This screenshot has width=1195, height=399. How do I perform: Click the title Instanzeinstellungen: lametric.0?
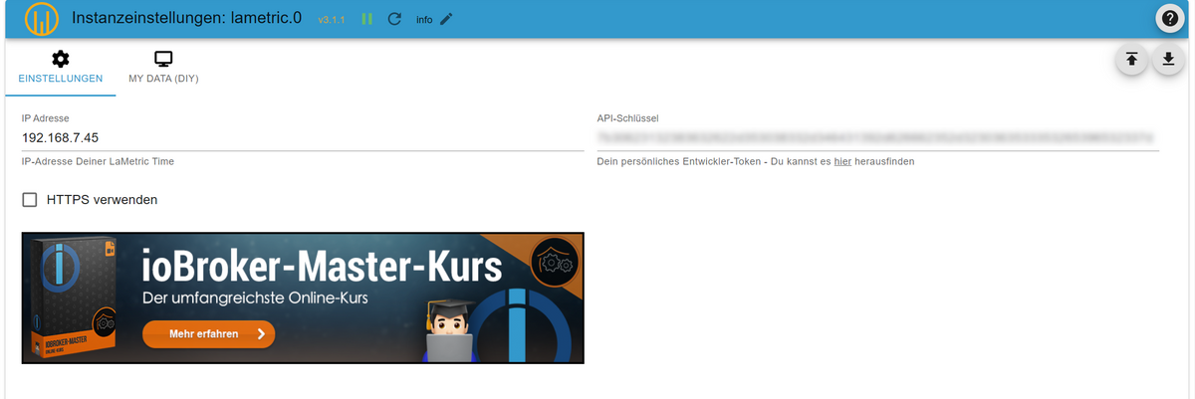(187, 19)
